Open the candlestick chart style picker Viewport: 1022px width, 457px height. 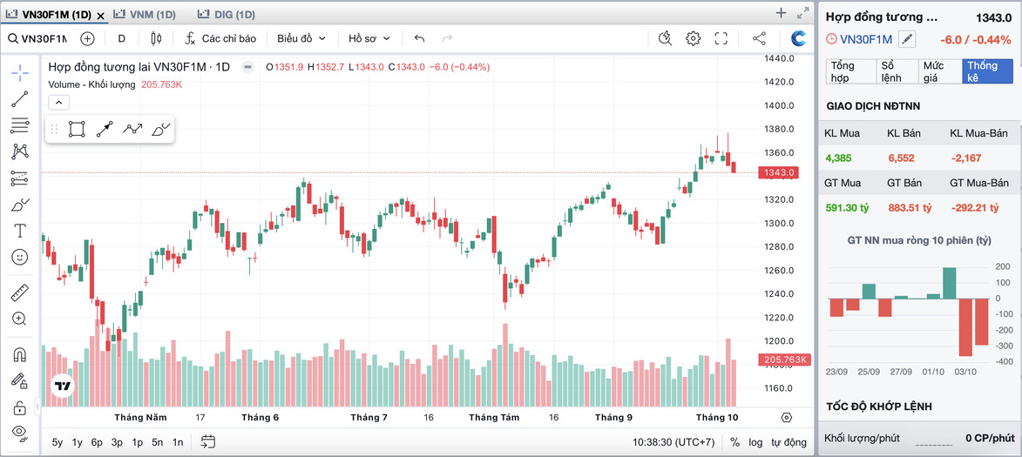pyautogui.click(x=157, y=38)
